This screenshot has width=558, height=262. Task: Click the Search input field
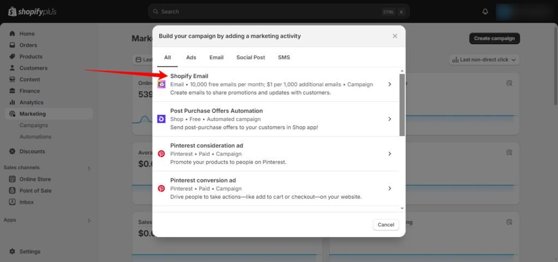coord(278,12)
